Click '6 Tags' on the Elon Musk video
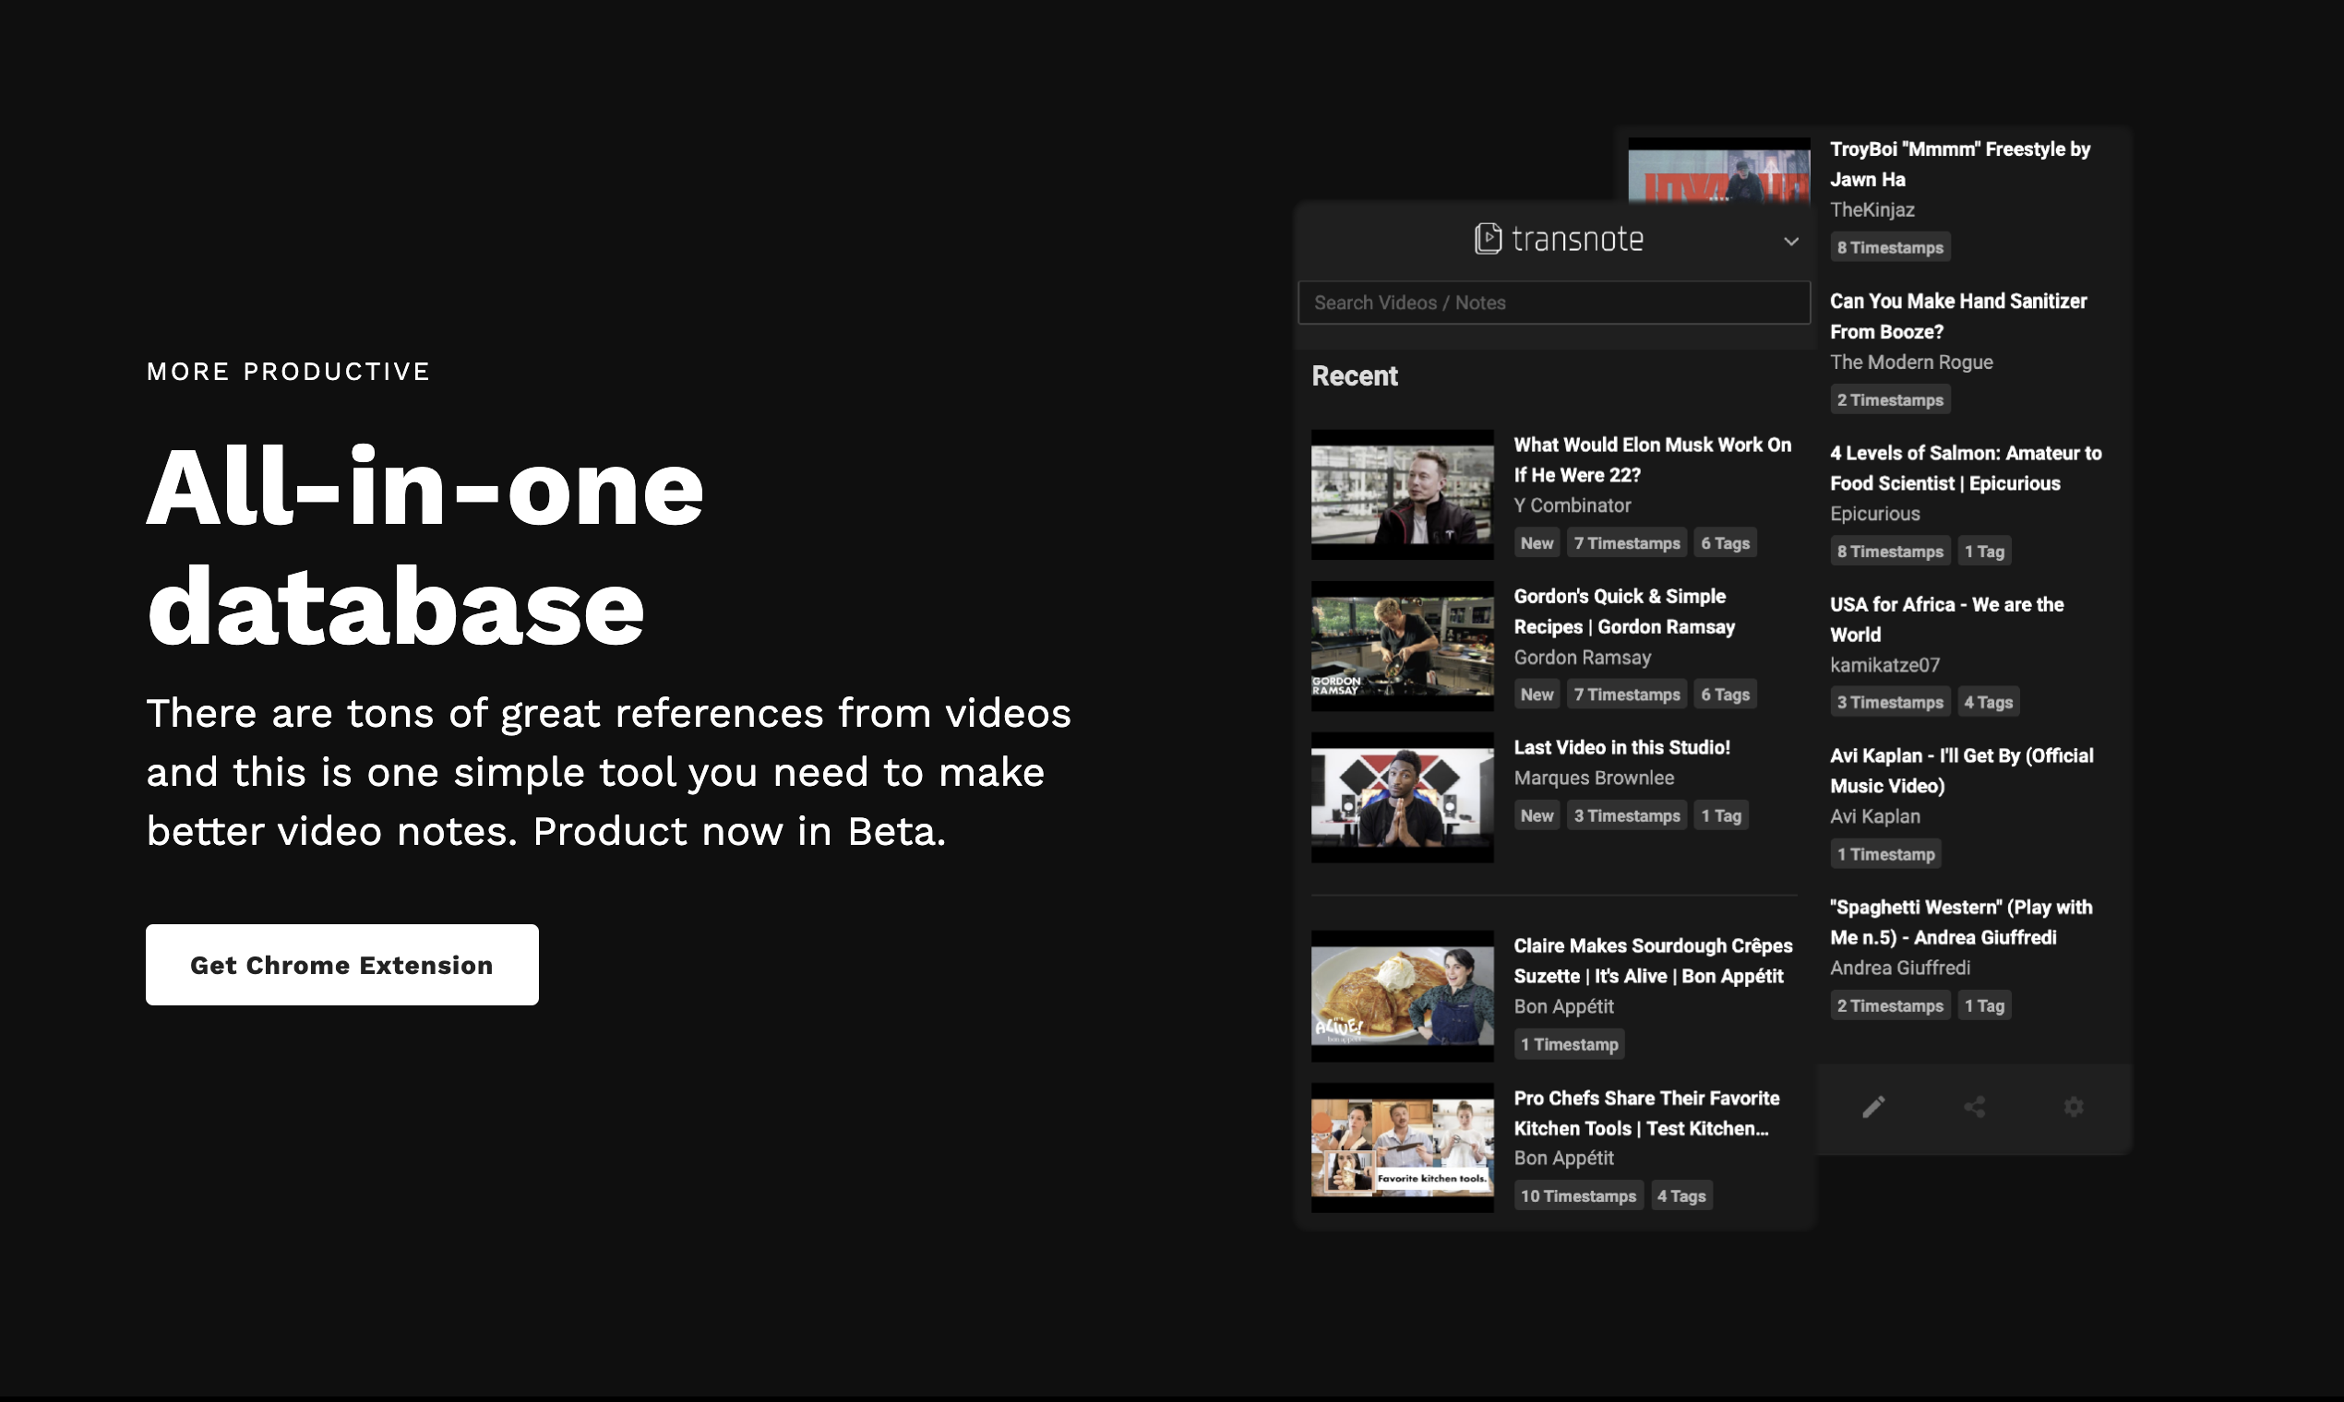 (x=1725, y=542)
